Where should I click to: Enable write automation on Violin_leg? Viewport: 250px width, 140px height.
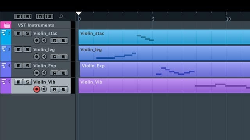pyautogui.click(x=63, y=57)
